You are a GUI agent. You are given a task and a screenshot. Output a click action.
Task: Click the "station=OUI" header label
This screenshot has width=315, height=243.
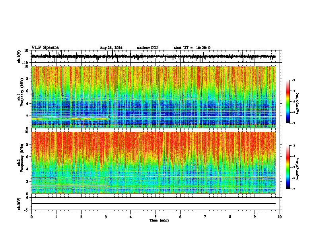click(x=147, y=48)
